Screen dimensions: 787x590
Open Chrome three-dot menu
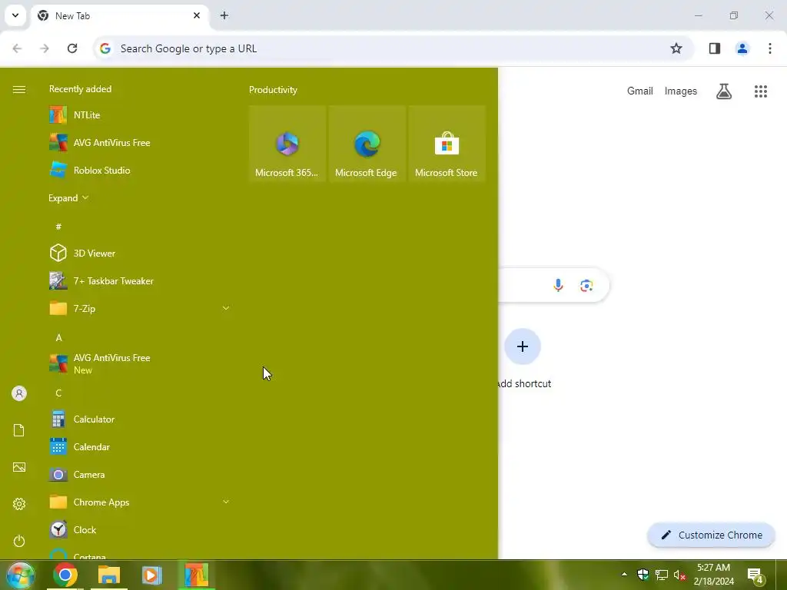point(770,48)
